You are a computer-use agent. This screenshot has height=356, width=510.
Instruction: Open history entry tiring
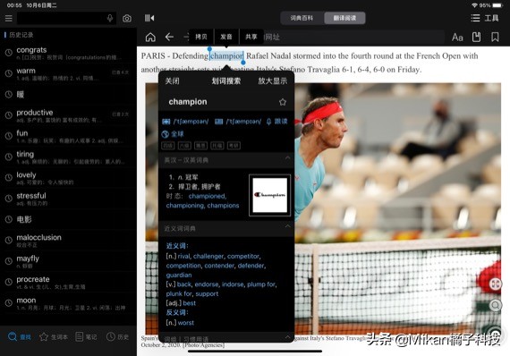[x=68, y=157]
